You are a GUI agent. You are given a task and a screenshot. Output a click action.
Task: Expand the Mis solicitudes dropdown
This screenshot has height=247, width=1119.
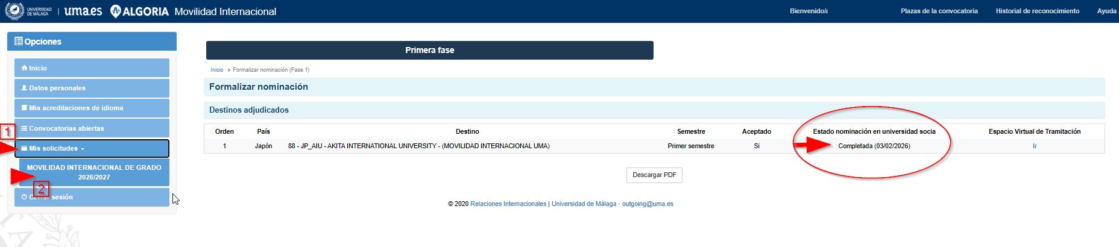click(92, 148)
